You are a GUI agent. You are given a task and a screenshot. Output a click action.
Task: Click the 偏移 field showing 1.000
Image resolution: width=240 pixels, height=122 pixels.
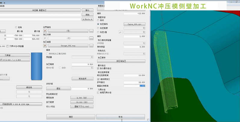click(134, 36)
